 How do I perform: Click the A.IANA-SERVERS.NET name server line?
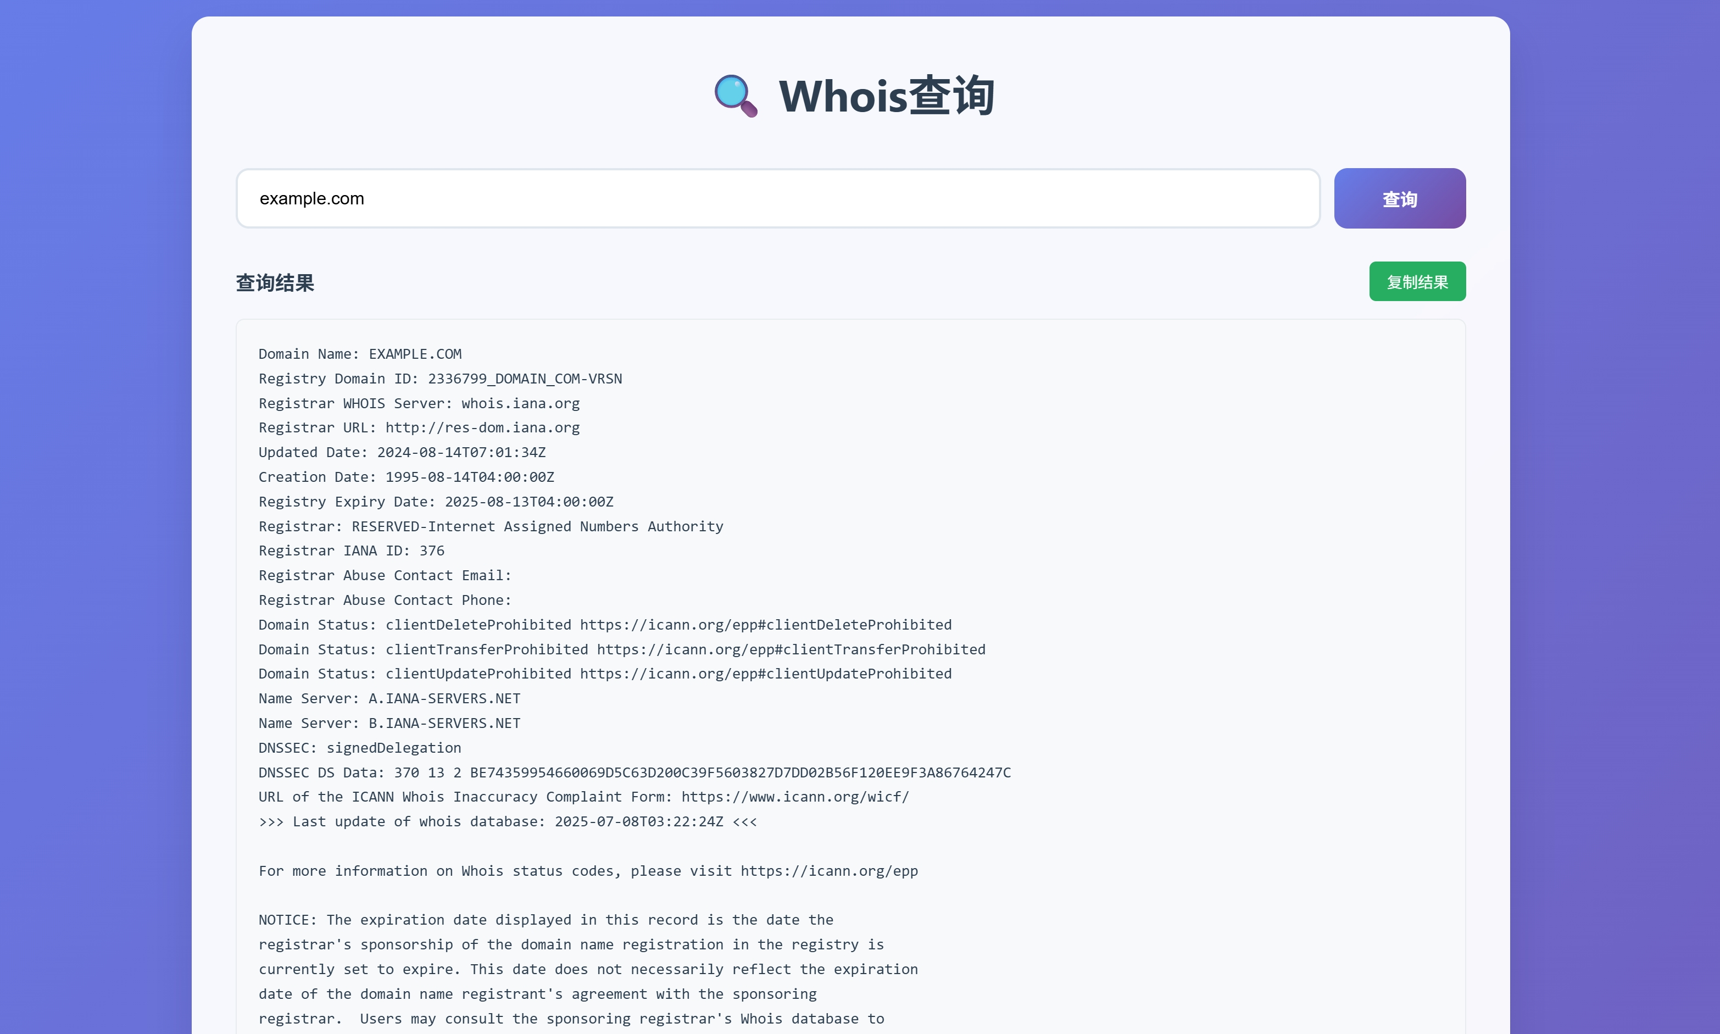(x=389, y=699)
